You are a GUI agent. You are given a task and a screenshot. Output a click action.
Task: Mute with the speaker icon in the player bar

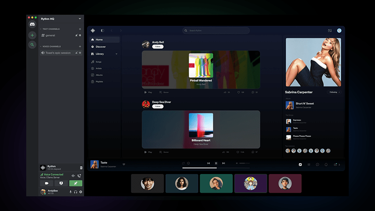tap(237, 163)
